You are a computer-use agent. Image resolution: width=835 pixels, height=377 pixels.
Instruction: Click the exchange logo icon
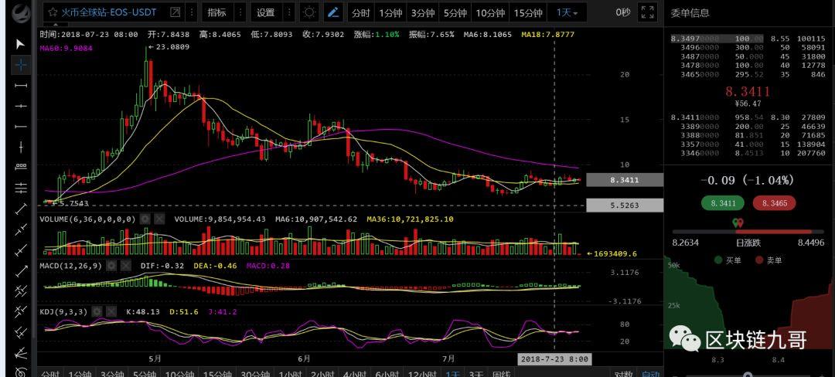[22, 12]
